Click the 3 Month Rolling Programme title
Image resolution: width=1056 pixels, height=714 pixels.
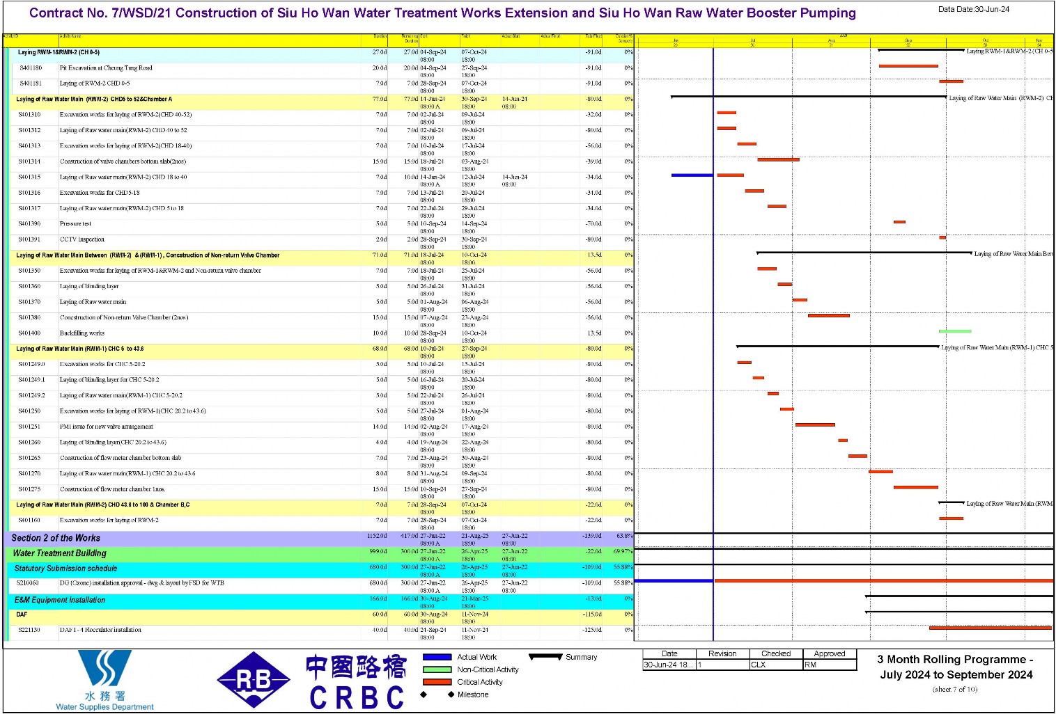pyautogui.click(x=955, y=667)
